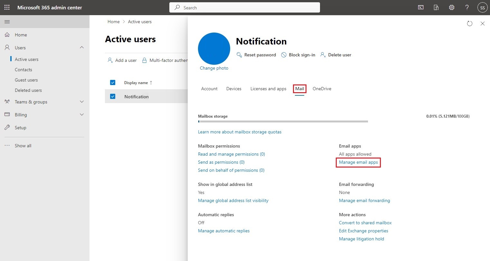Switch to the OneDrive tab
Viewport: 490px width, 261px height.
tap(322, 89)
